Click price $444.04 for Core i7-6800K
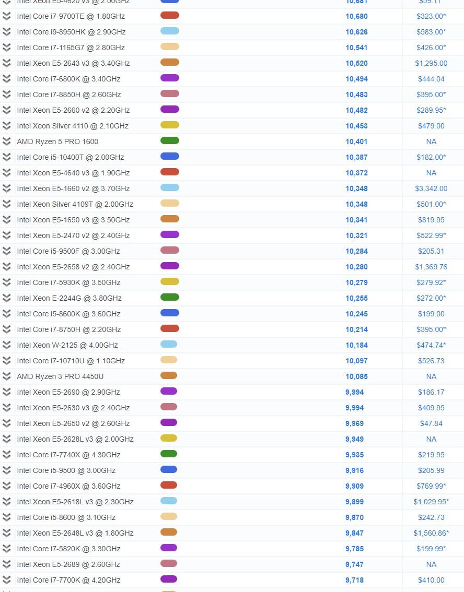 click(x=431, y=79)
